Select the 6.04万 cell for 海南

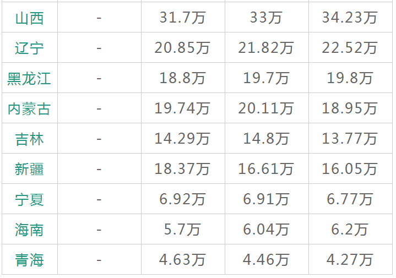(266, 229)
